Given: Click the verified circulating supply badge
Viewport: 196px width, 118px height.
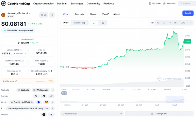Looking at the screenshot, I should 52,71.
